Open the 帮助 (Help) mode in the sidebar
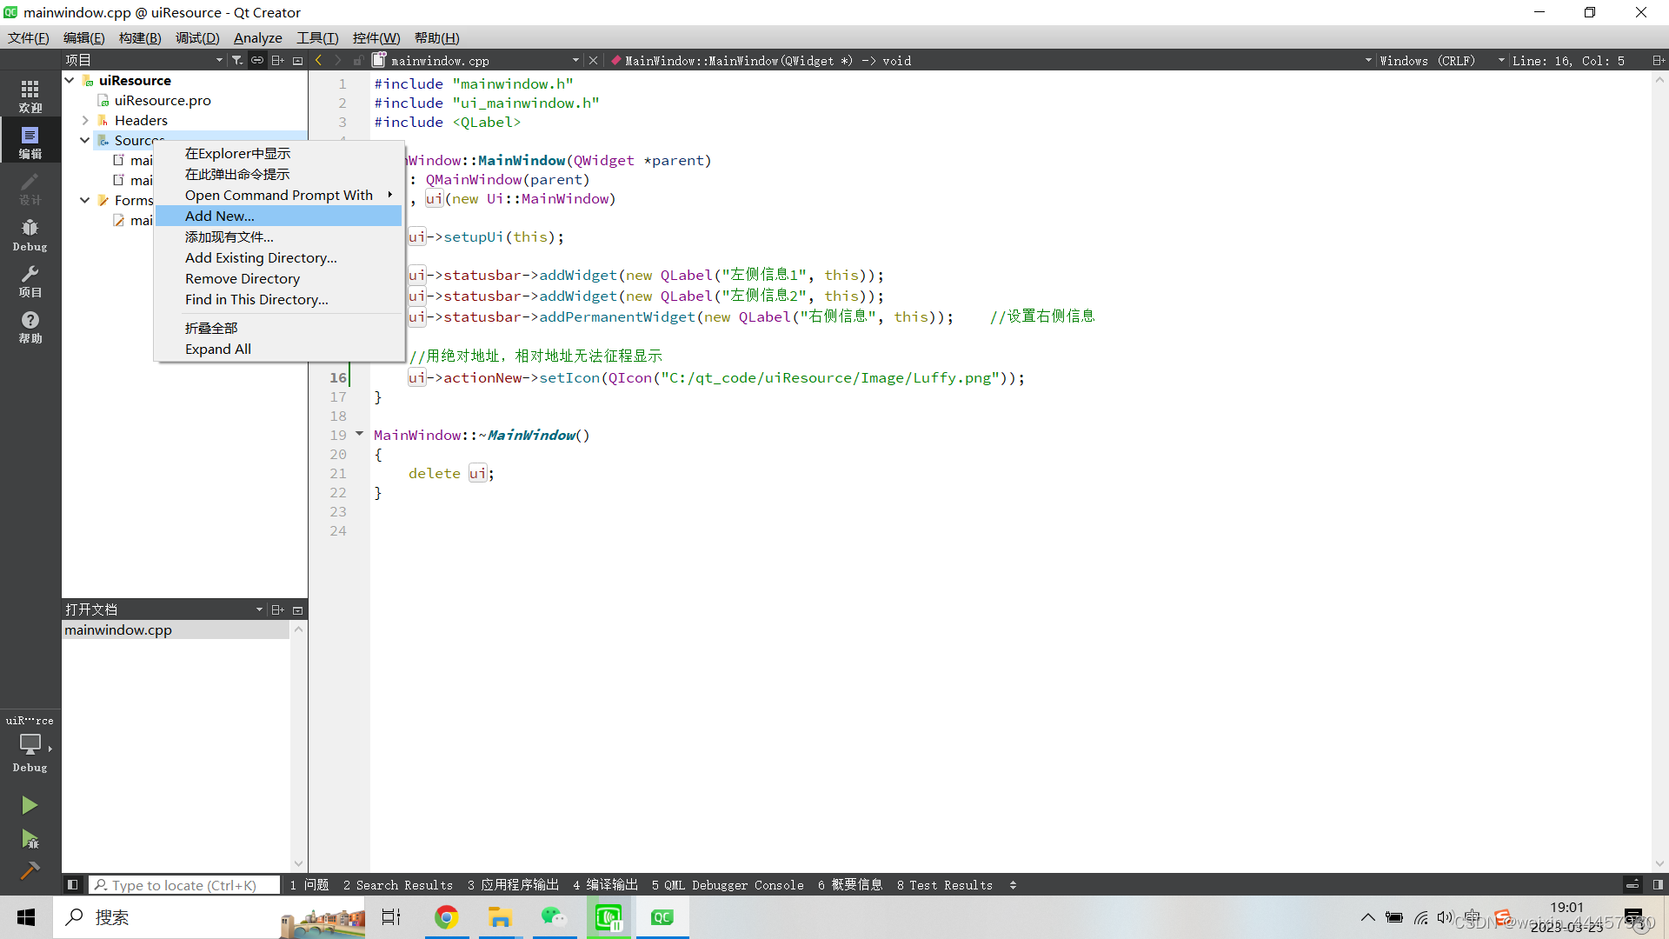 [30, 327]
